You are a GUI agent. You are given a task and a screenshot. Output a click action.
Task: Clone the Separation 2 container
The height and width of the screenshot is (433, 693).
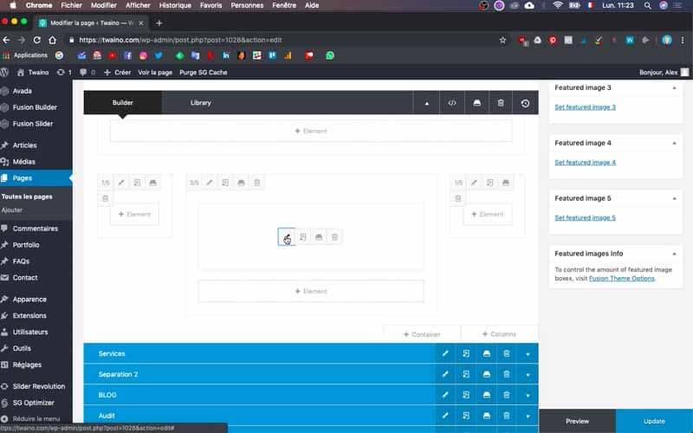point(466,374)
